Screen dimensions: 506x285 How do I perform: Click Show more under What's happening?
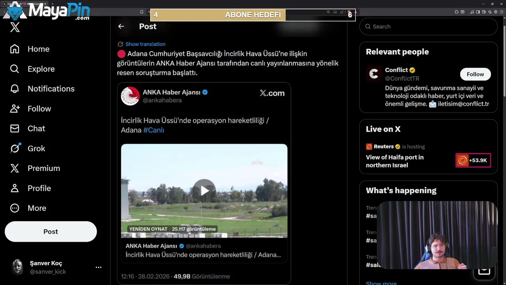(381, 283)
